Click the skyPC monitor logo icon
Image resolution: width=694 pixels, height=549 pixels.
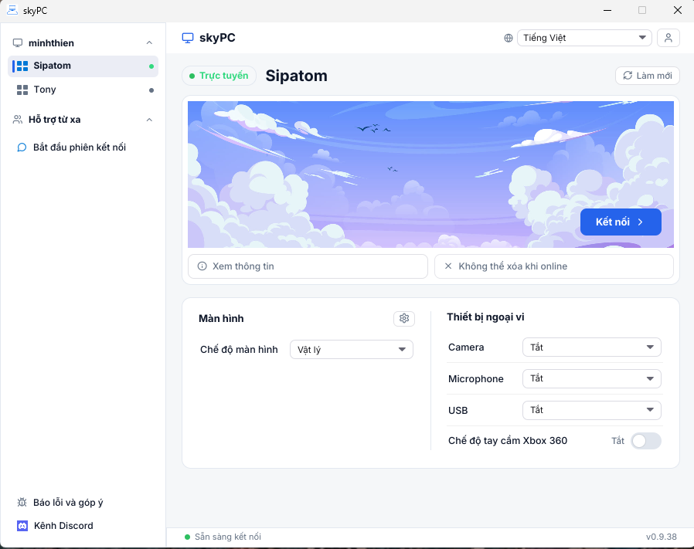point(188,38)
